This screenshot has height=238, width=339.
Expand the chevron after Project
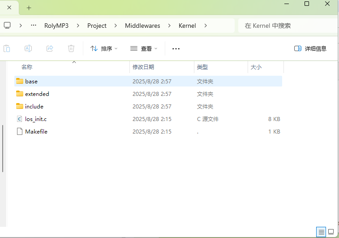click(116, 26)
